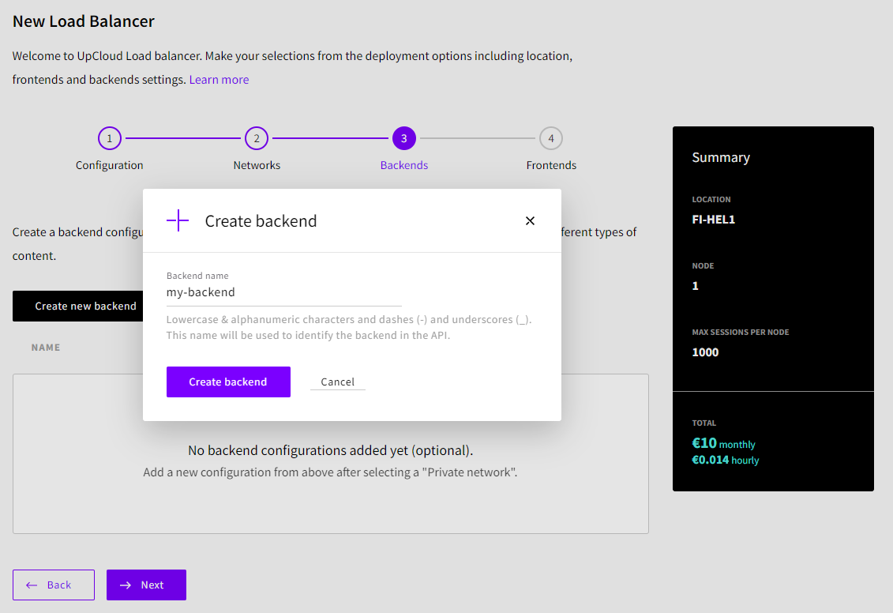Cancel the Create backend dialog
Screen dimensions: 893x613
click(337, 382)
